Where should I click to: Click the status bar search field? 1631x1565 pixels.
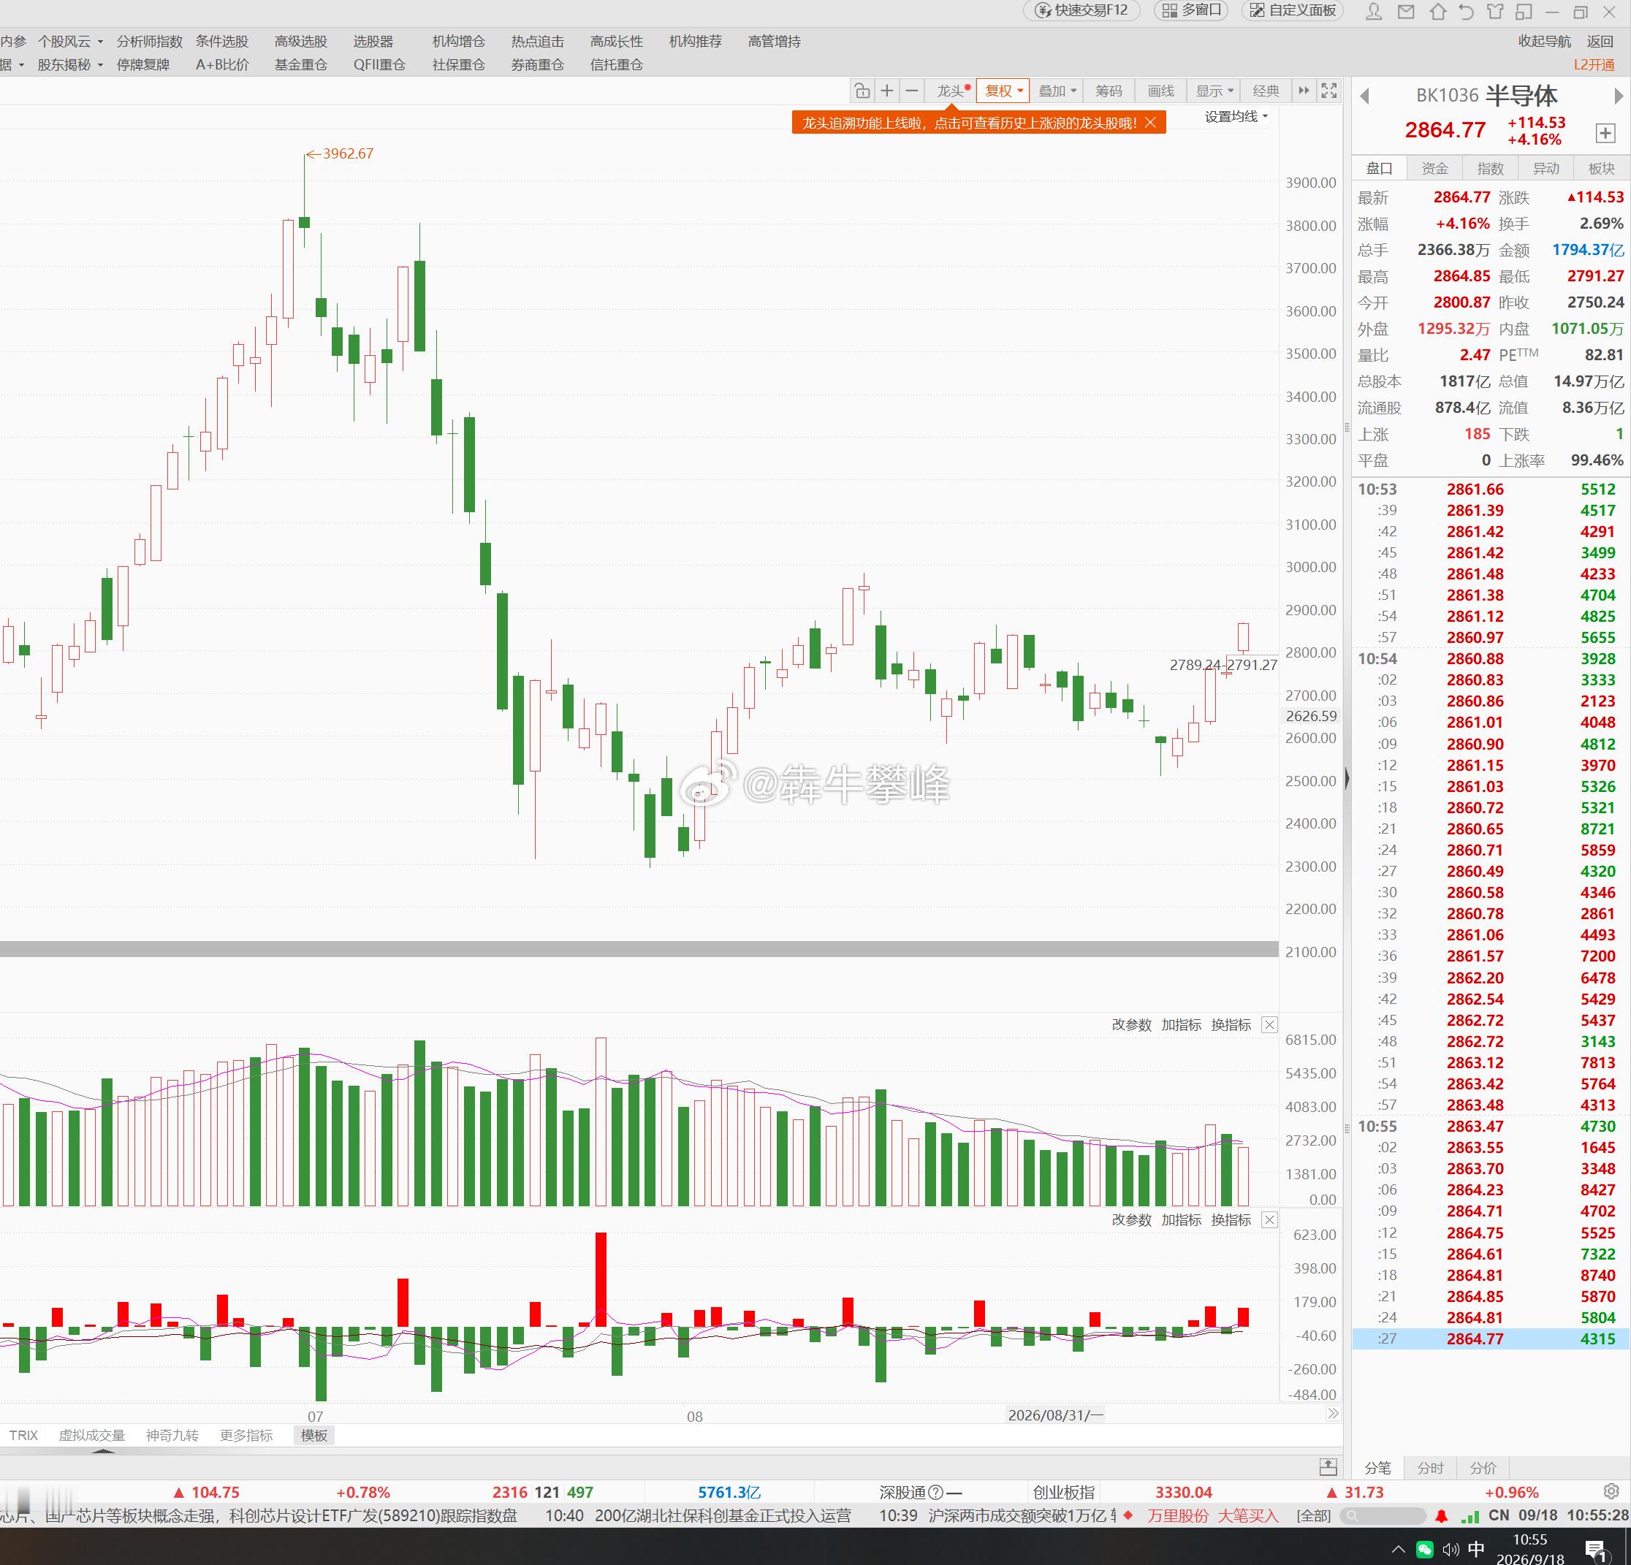1384,1516
